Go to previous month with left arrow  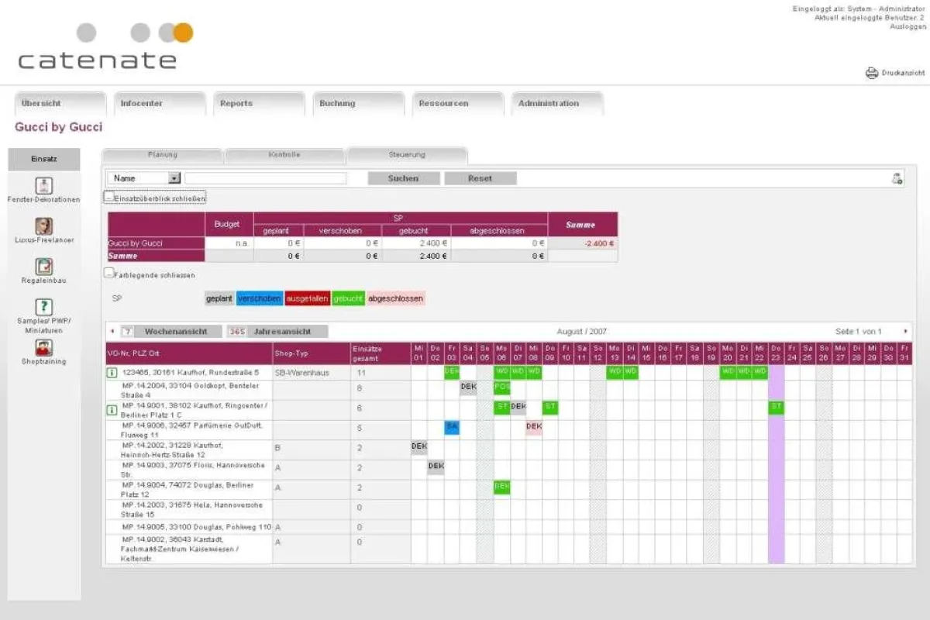[x=112, y=332]
